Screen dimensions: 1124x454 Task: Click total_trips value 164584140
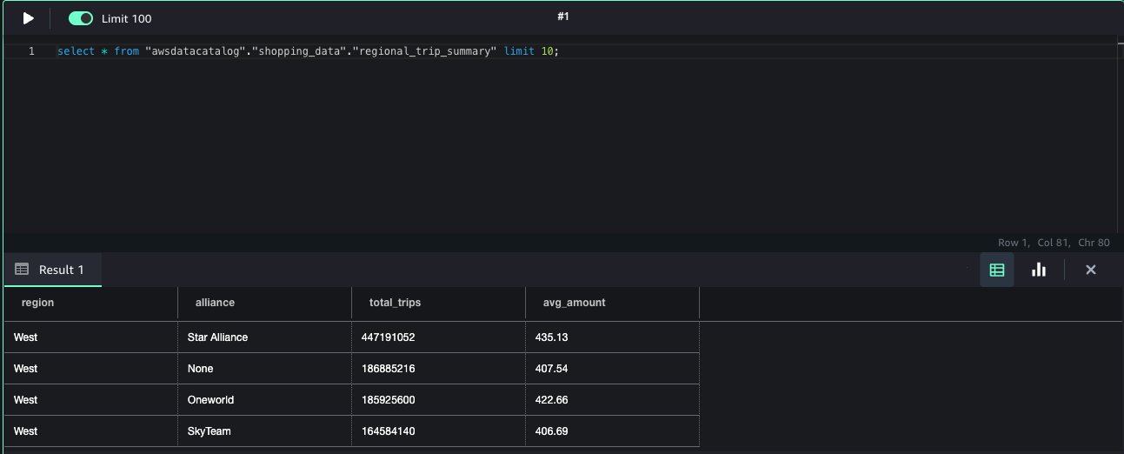coord(438,431)
